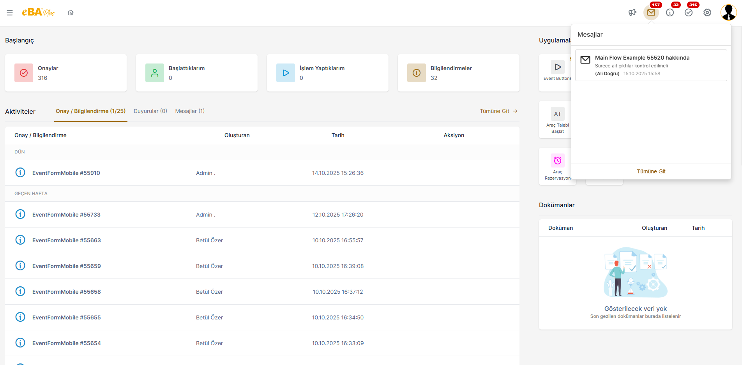The width and height of the screenshot is (742, 365).
Task: Open the settings gear icon
Action: 707,13
